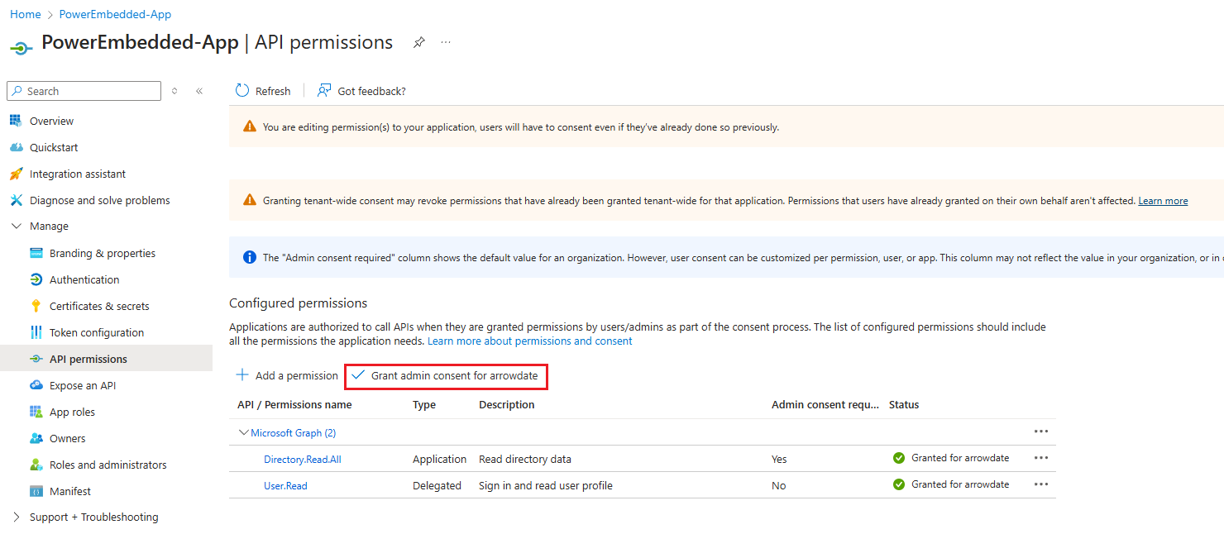Open more options for the Directory.Read.All row
The height and width of the screenshot is (534, 1224).
tap(1040, 458)
